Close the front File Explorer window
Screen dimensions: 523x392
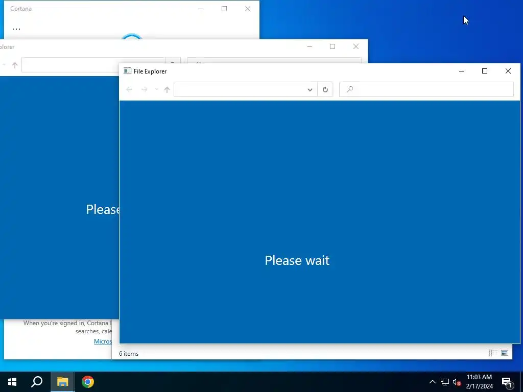click(508, 71)
